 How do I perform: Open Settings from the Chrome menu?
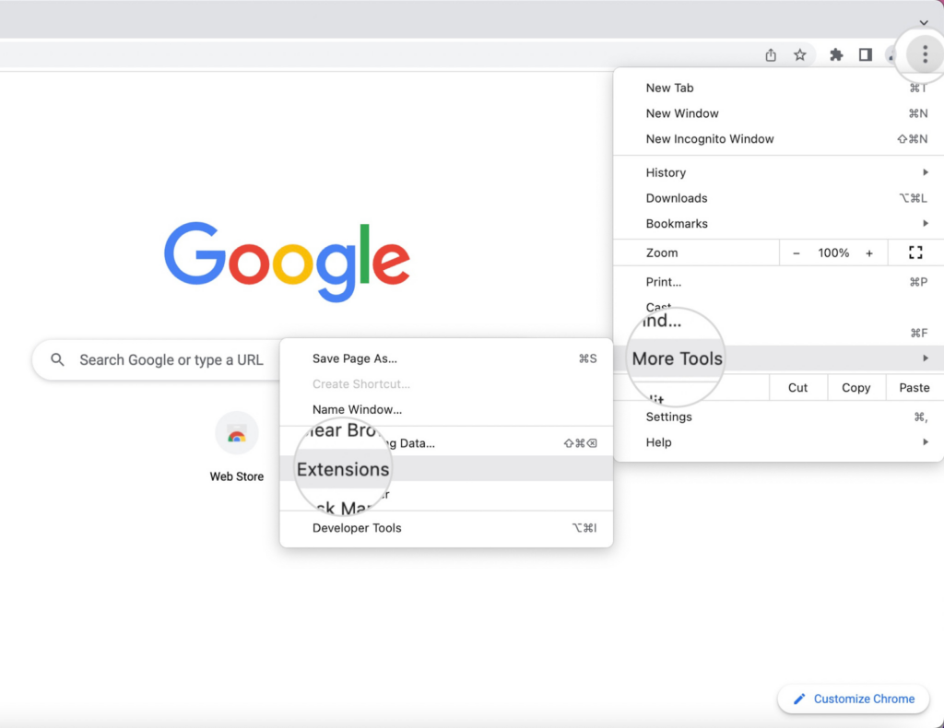668,417
